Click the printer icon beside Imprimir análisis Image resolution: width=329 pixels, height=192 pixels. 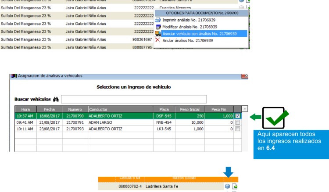click(x=158, y=20)
